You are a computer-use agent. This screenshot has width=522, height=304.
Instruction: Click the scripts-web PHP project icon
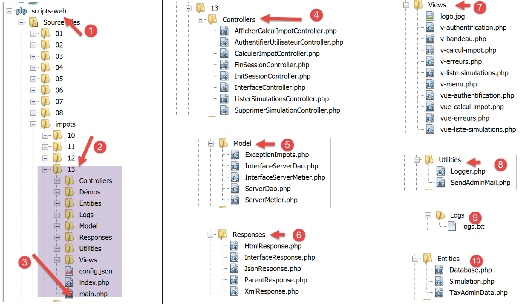click(21, 11)
